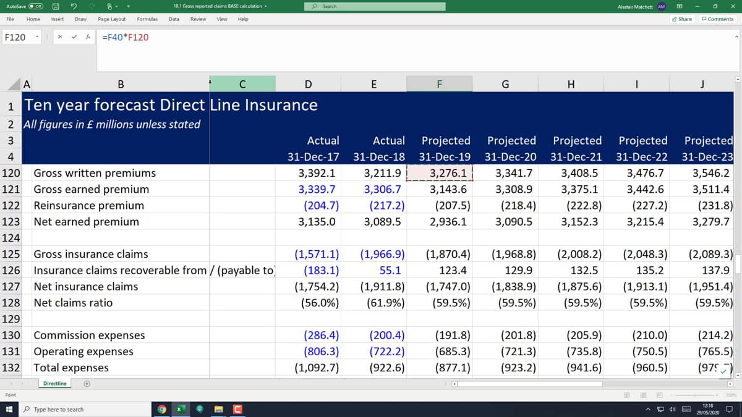The width and height of the screenshot is (742, 417).
Task: Open the Review ribbon tab
Action: 198,19
